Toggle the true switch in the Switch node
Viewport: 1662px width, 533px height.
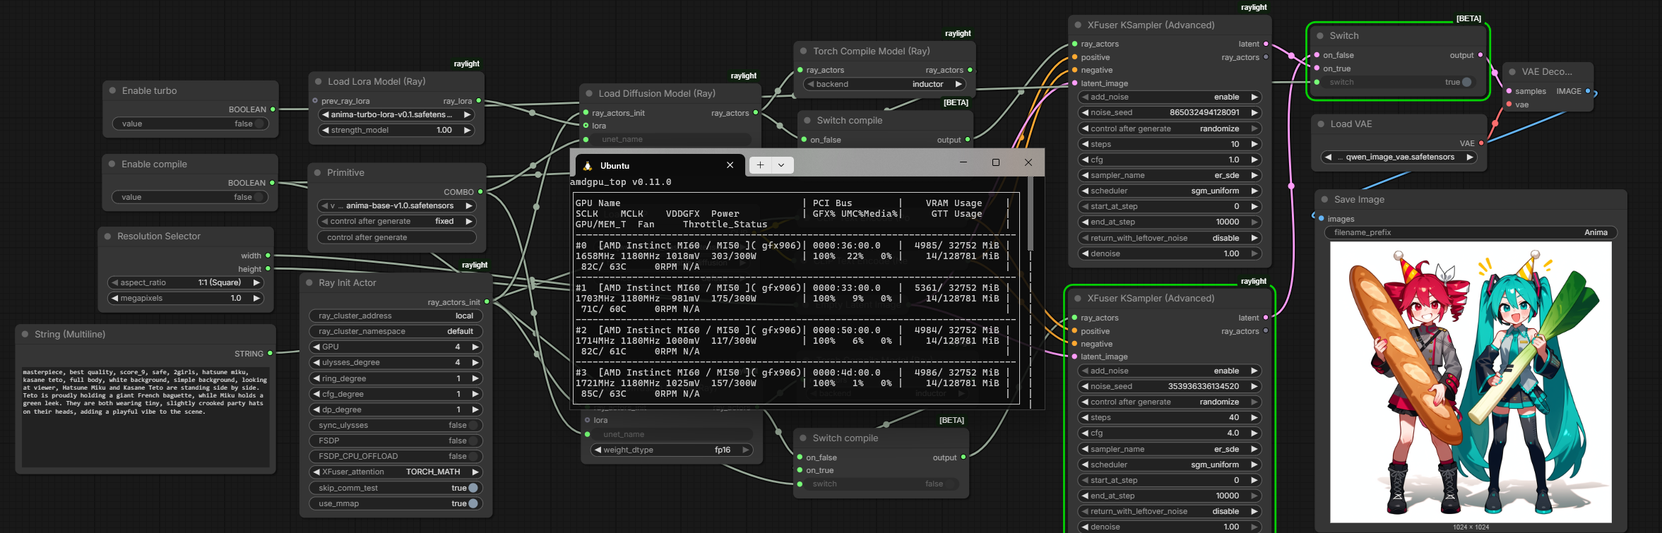click(x=1466, y=83)
